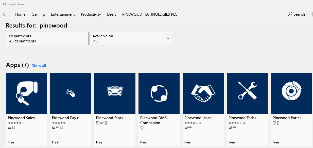The width and height of the screenshot is (313, 148).
Task: Select the Pinewood Tech+ crossed tools icon
Action: pyautogui.click(x=247, y=93)
